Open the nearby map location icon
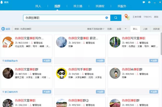The height and width of the screenshot is (107, 162). tap(127, 17)
